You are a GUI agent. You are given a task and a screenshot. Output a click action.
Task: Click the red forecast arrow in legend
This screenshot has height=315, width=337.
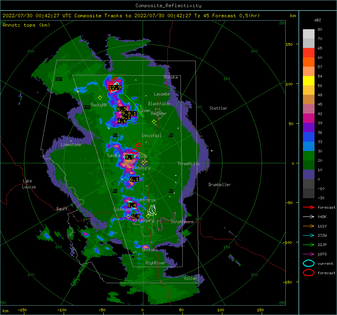tap(309, 207)
